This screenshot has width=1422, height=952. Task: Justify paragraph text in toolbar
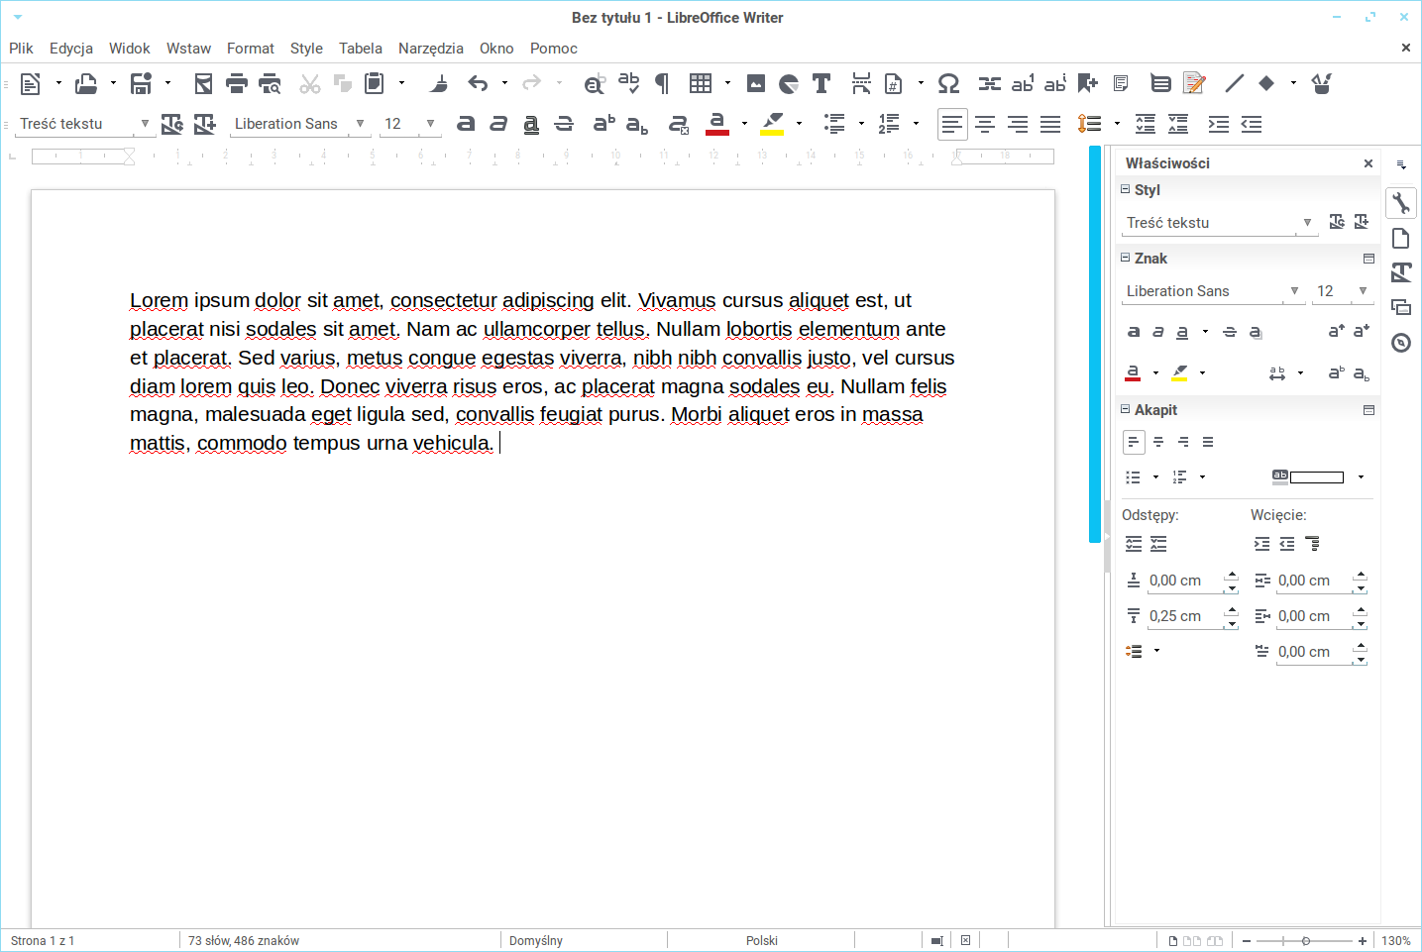(1050, 124)
